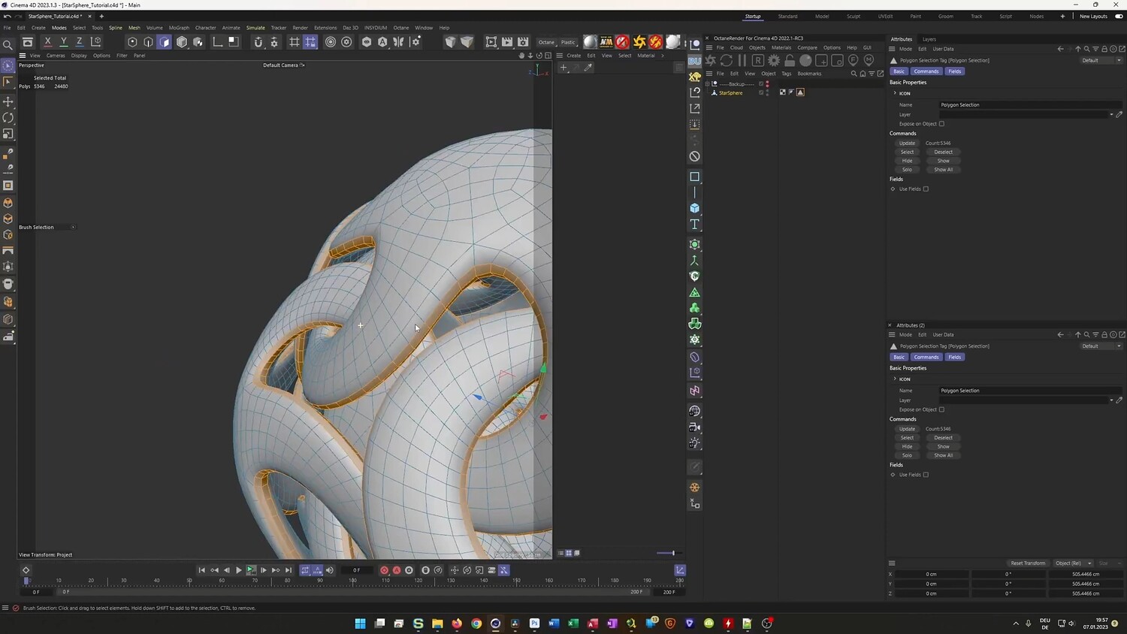
Task: Open the MoGraph menu
Action: (x=179, y=28)
